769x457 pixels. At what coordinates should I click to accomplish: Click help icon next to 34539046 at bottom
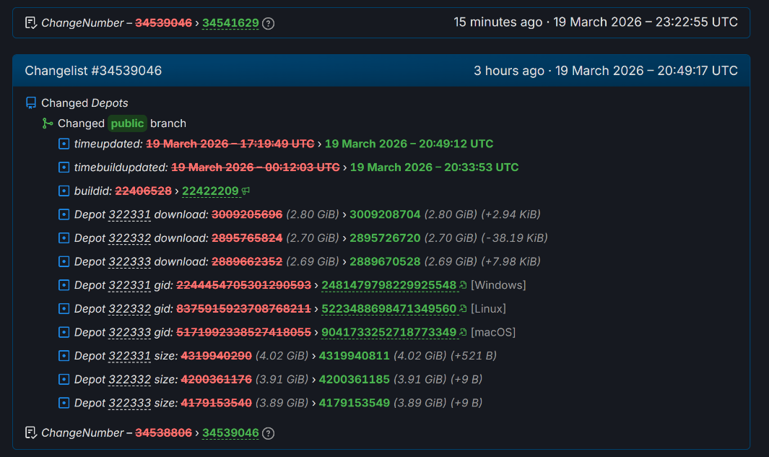pos(269,433)
